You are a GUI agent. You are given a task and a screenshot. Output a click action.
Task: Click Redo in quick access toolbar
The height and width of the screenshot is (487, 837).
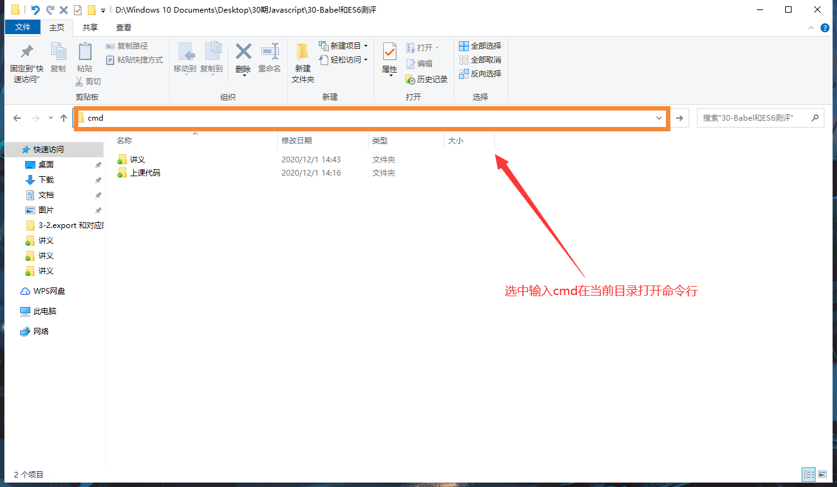[x=50, y=10]
